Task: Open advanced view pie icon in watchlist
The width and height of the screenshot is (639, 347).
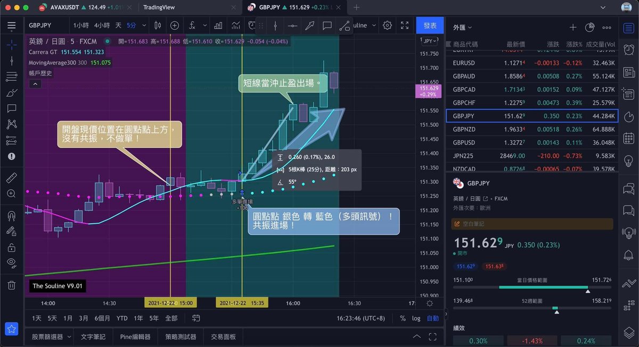Action: click(589, 27)
